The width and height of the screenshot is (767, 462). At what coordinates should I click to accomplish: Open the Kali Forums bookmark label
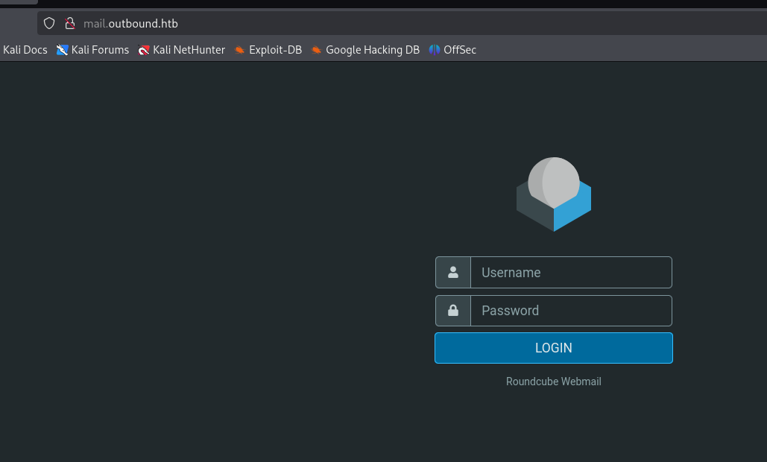pyautogui.click(x=100, y=50)
